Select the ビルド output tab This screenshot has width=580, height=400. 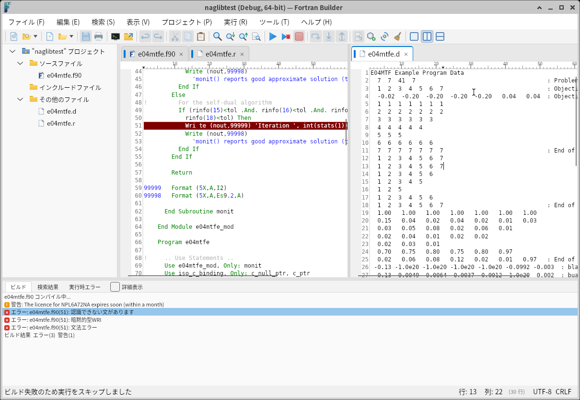pyautogui.click(x=18, y=287)
